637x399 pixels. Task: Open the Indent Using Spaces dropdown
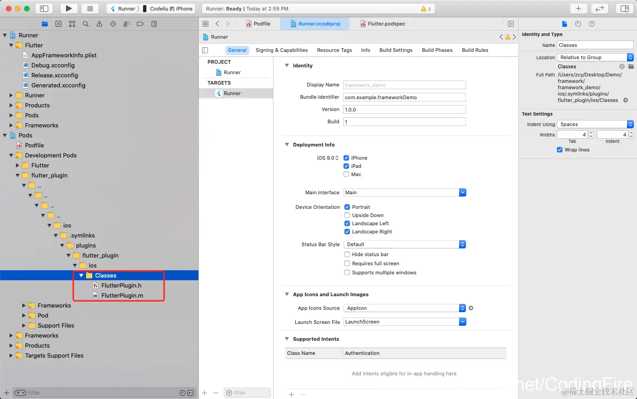(x=595, y=124)
